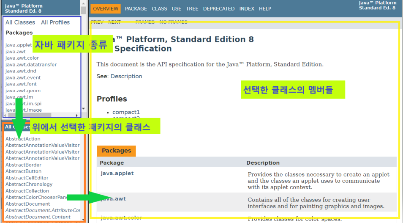Click the NO FRAMES link

[173, 22]
